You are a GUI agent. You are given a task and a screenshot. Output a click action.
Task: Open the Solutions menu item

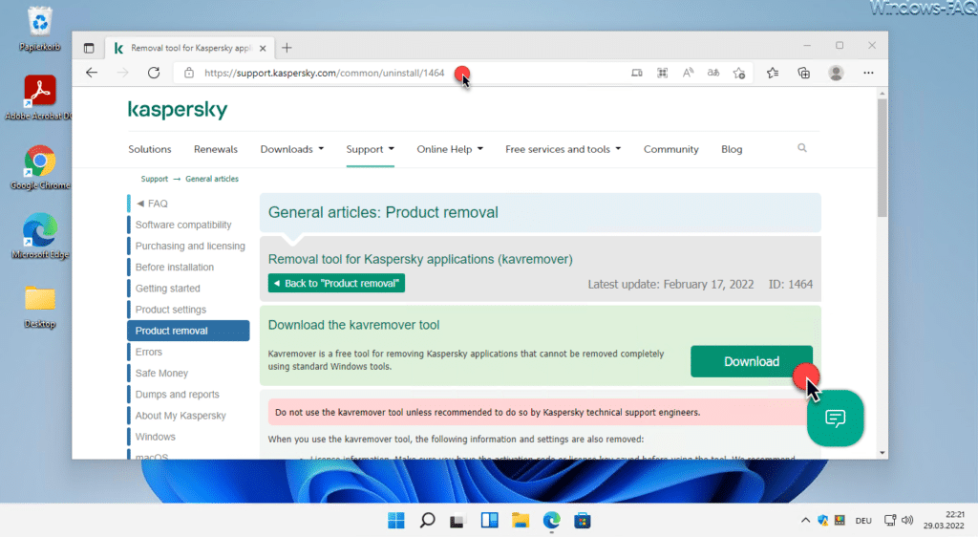(x=150, y=149)
